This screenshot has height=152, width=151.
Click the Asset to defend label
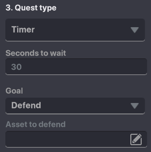click(x=36, y=124)
